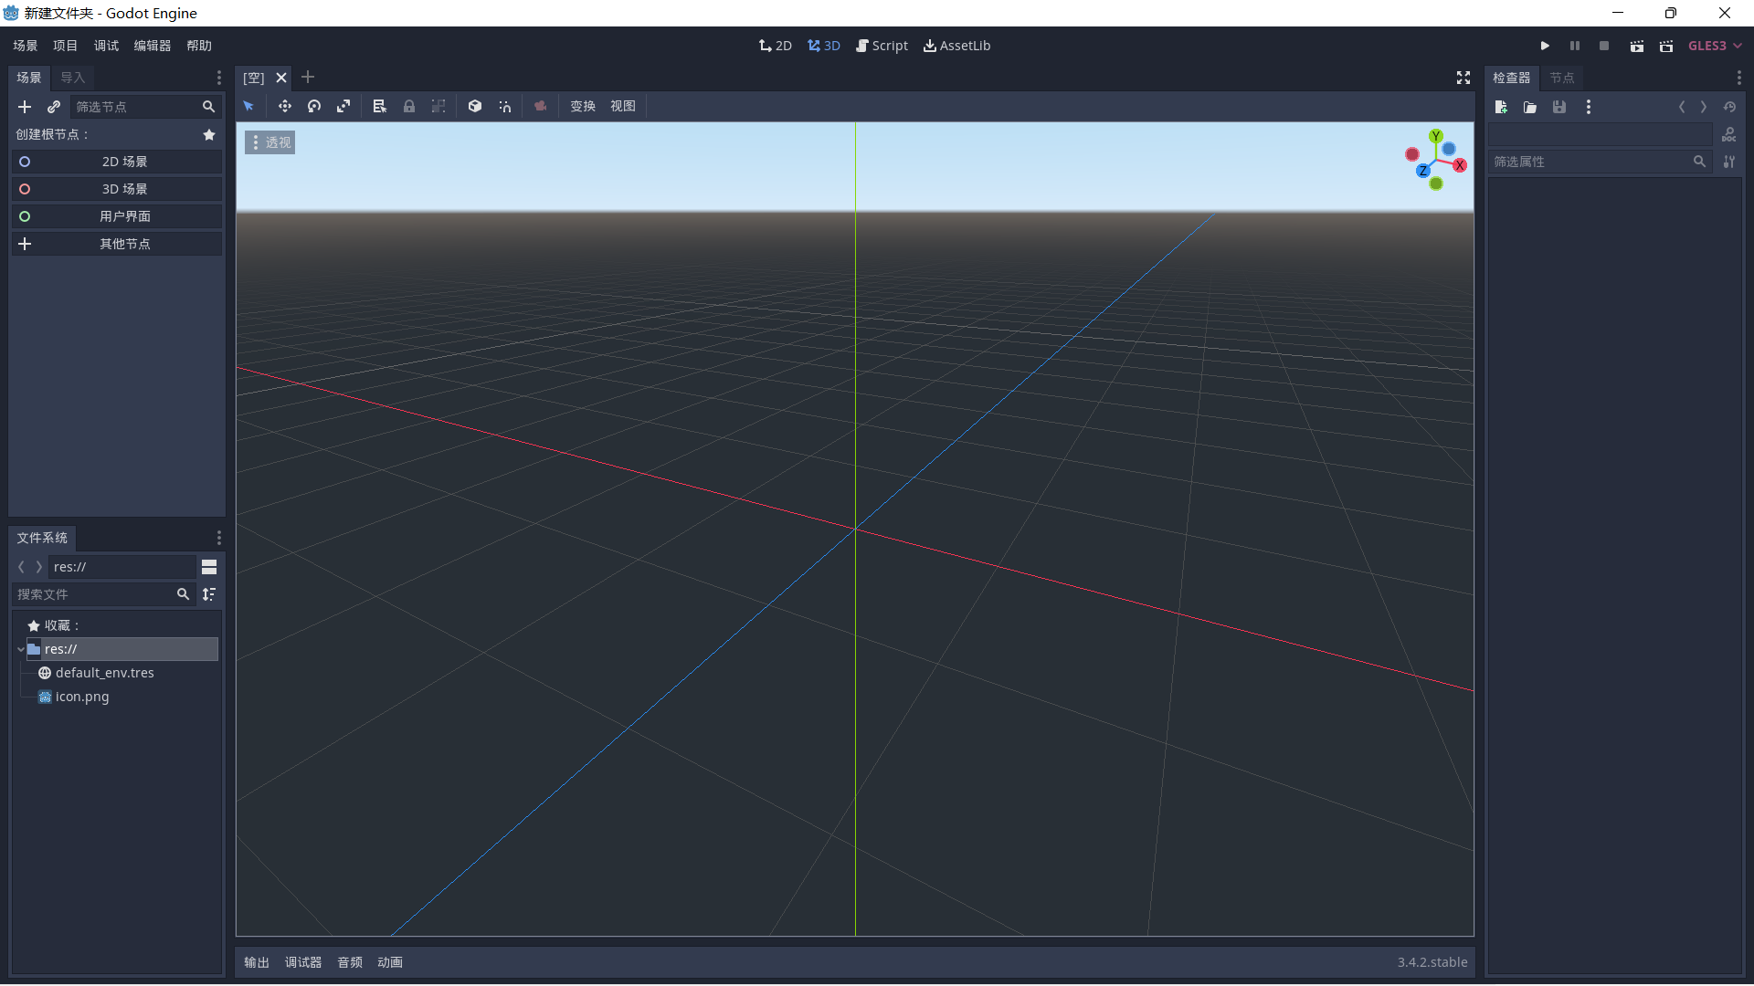The height and width of the screenshot is (986, 1754).
Task: Toggle snap mode icon in viewport toolbar
Action: click(x=504, y=107)
